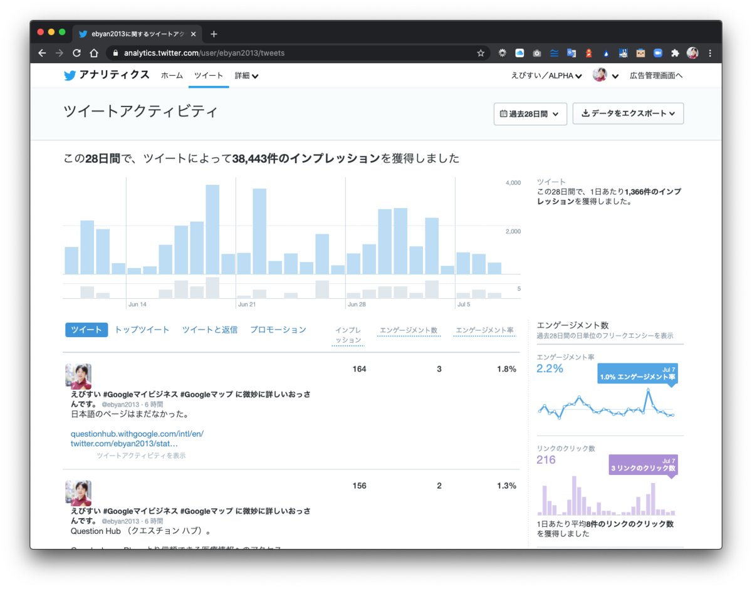
Task: Click ツイートアクティビティを表示 under first tweet
Action: (x=141, y=456)
